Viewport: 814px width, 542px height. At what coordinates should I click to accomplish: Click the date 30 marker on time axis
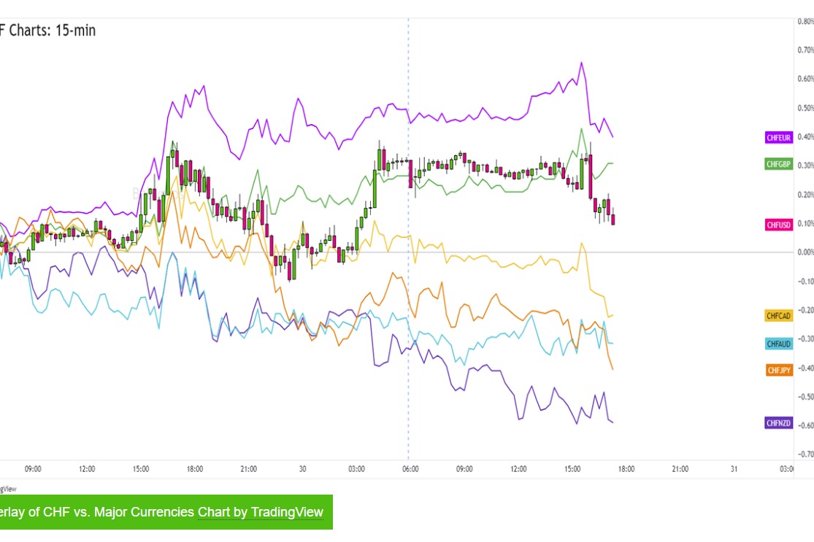pos(302,469)
